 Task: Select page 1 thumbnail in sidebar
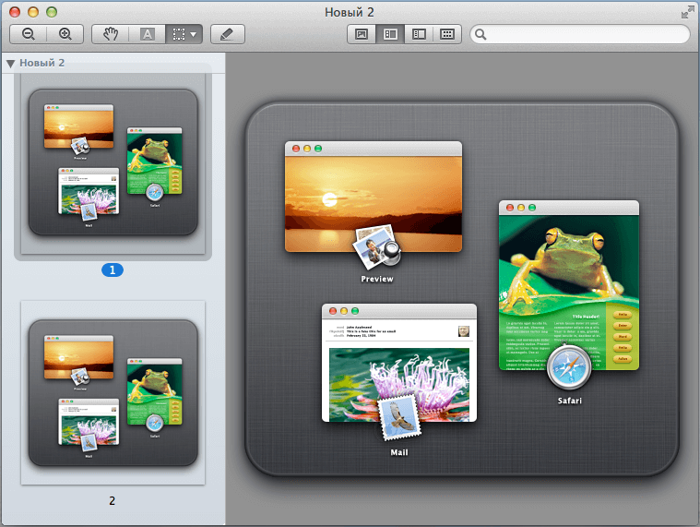click(113, 162)
